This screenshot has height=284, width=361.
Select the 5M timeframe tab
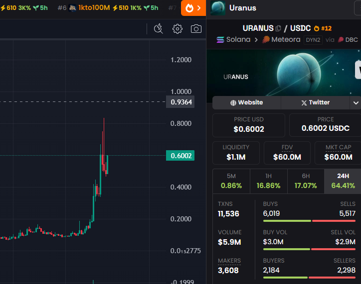click(231, 182)
